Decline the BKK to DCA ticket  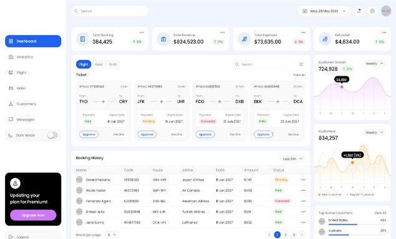[x=293, y=134]
